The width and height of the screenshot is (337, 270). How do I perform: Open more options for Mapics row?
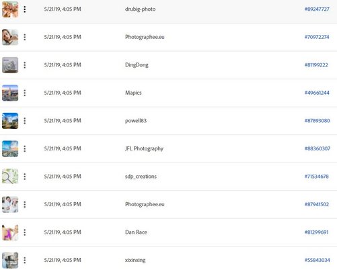tap(25, 93)
